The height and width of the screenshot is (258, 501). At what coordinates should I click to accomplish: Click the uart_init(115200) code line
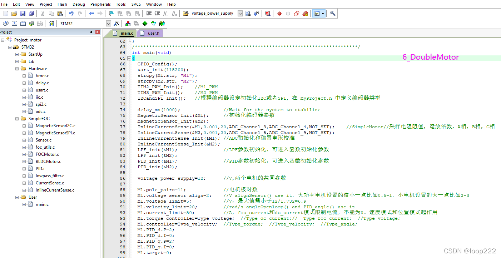click(x=163, y=70)
